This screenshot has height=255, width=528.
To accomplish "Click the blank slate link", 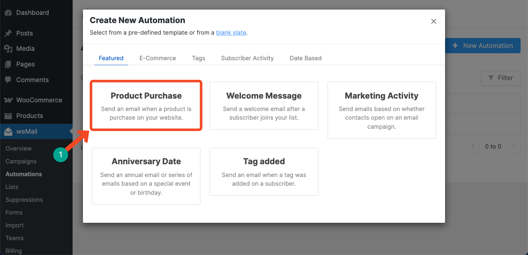I will 231,33.
